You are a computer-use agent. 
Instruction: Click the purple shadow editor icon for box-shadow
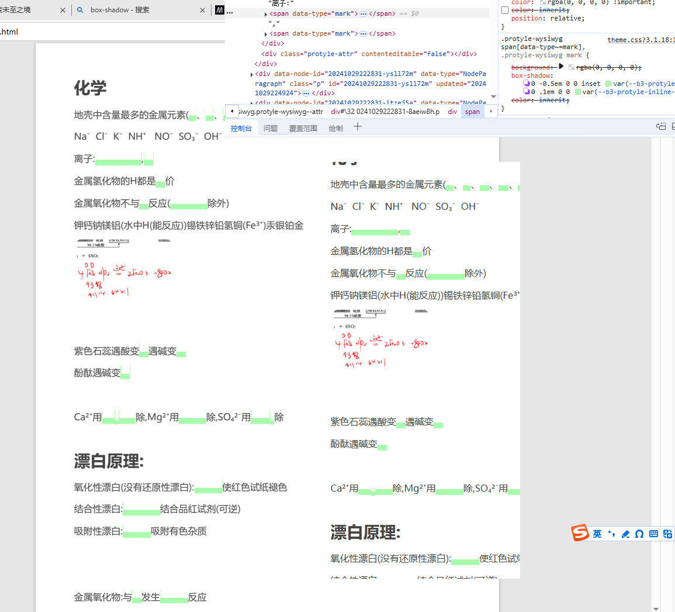pyautogui.click(x=528, y=84)
